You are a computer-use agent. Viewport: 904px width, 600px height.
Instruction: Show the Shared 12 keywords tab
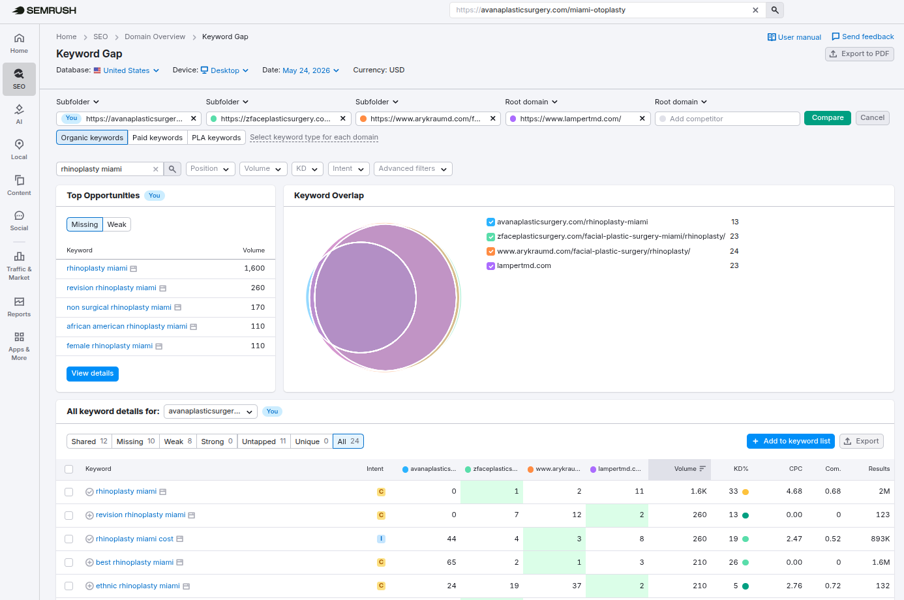click(89, 442)
